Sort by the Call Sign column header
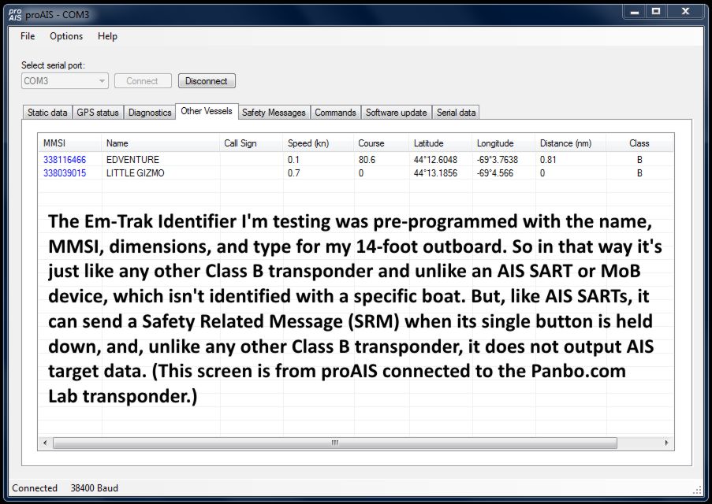 (x=251, y=143)
